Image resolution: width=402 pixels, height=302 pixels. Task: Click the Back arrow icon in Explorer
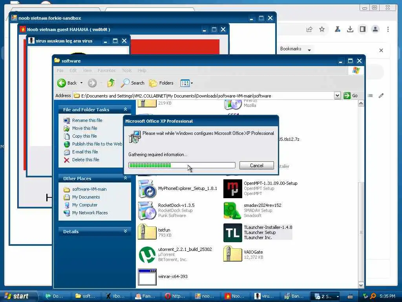click(62, 83)
